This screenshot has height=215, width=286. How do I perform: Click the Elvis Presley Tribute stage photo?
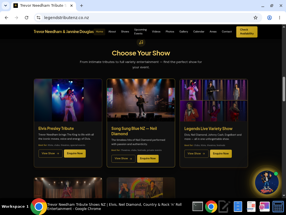coord(68,100)
